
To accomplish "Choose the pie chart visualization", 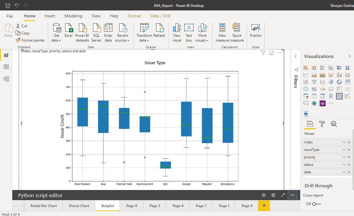I will tap(331, 82).
